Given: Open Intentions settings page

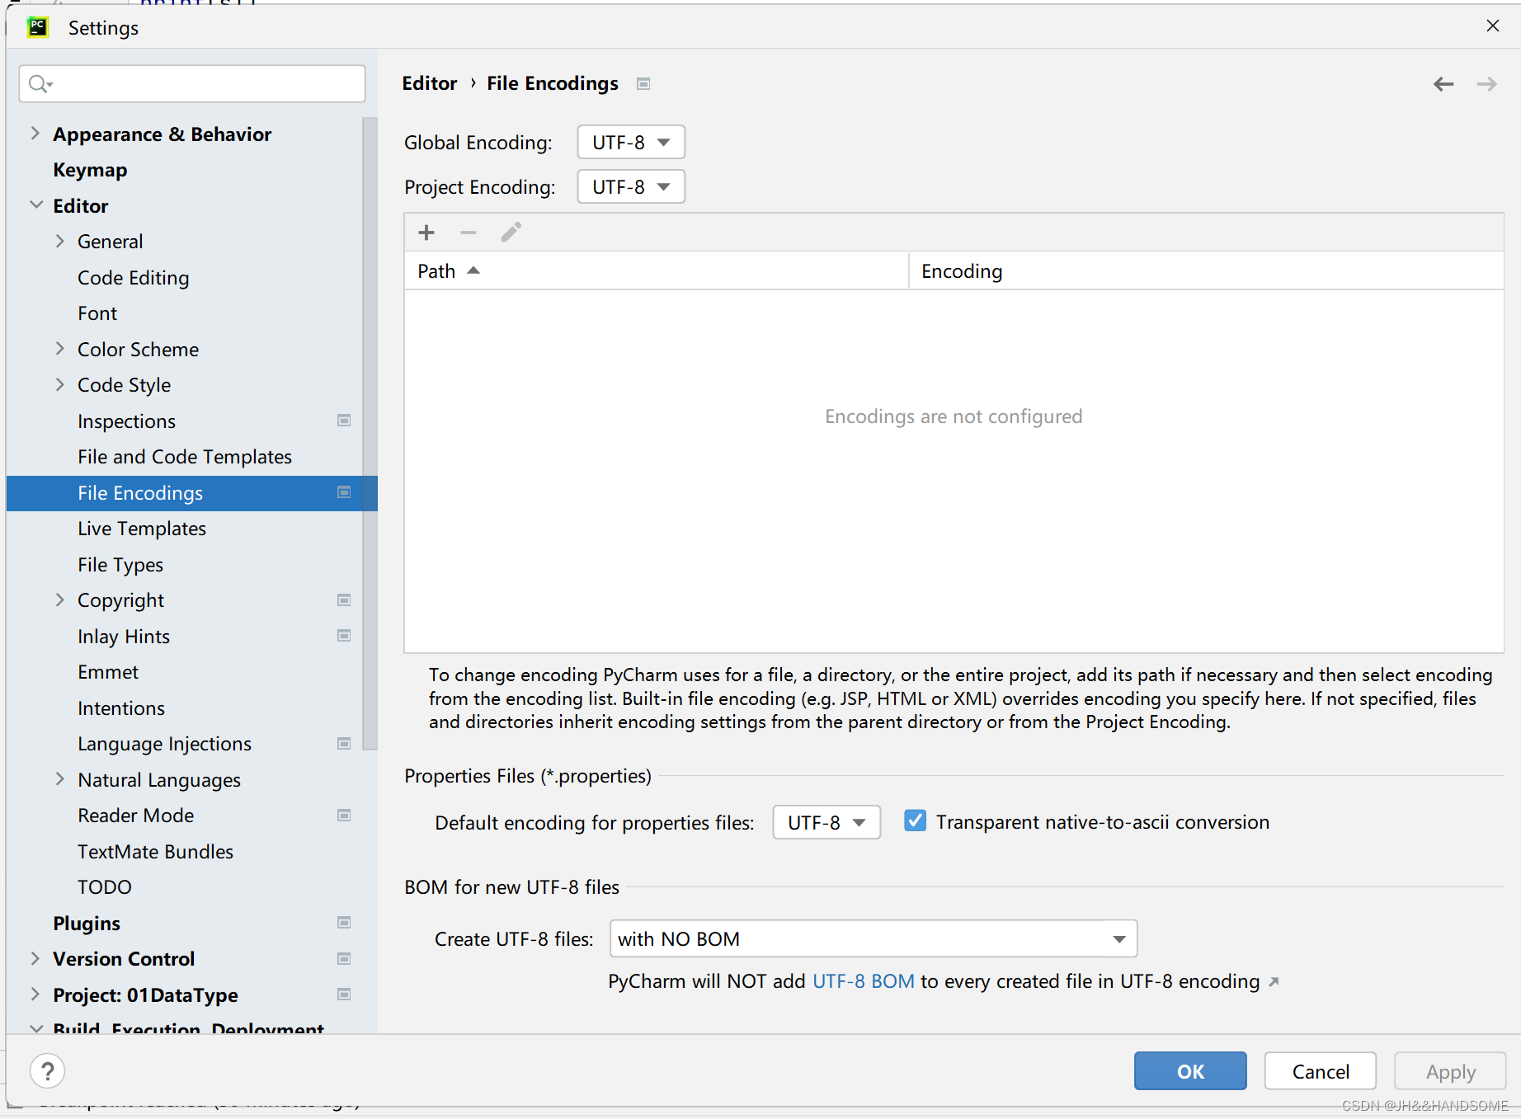Looking at the screenshot, I should tap(121, 708).
